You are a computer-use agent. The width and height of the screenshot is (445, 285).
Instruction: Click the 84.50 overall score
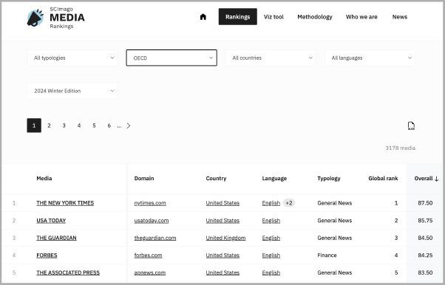[425, 238]
